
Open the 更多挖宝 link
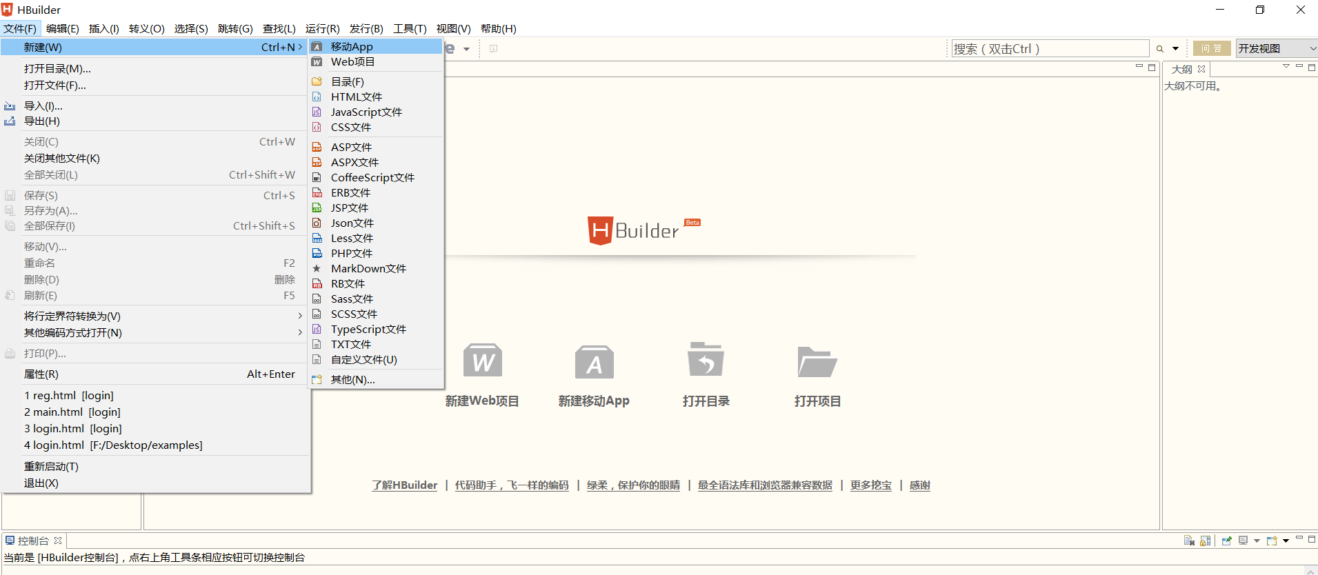coord(870,485)
